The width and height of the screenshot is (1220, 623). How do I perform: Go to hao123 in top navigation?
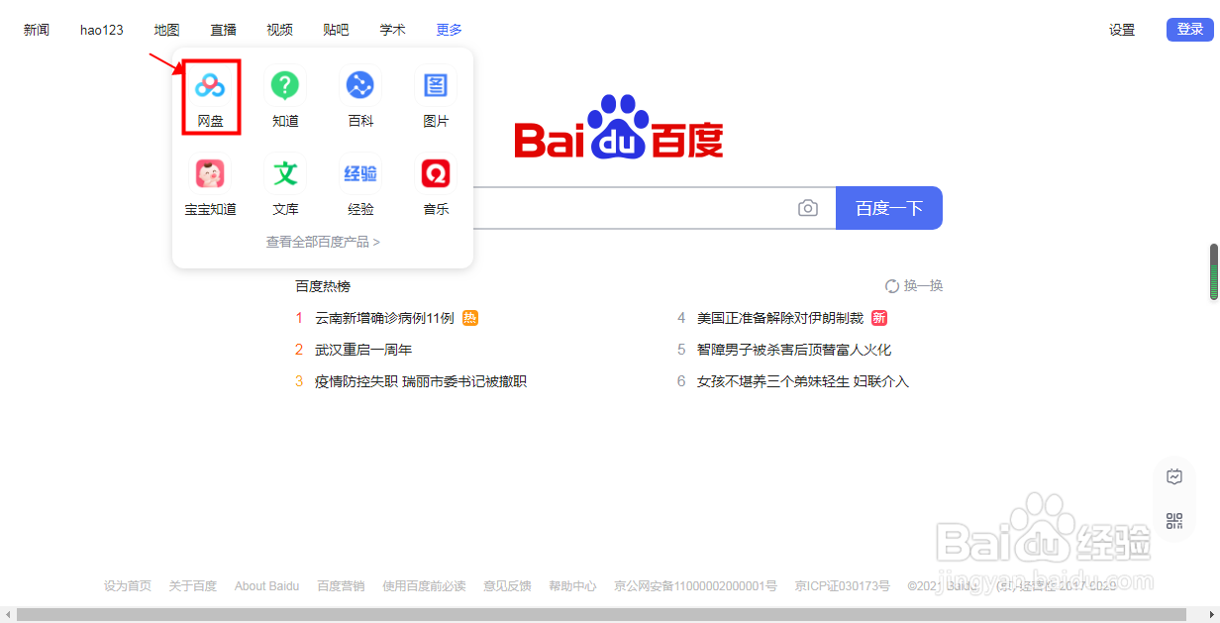pos(102,30)
